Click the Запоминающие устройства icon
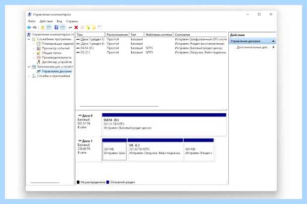Screen dimensions: 307x204 click(34, 67)
